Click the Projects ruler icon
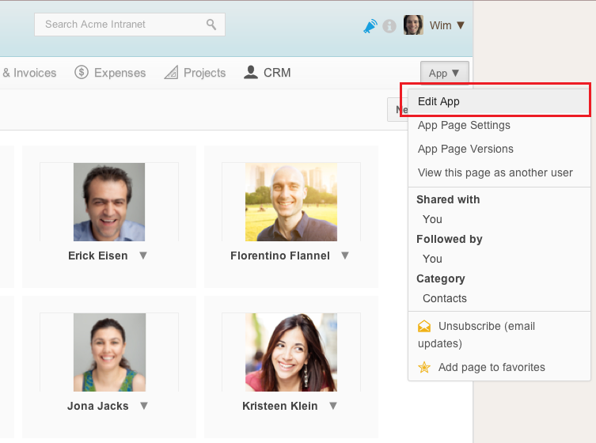Screen dimensions: 596x443 (x=171, y=72)
